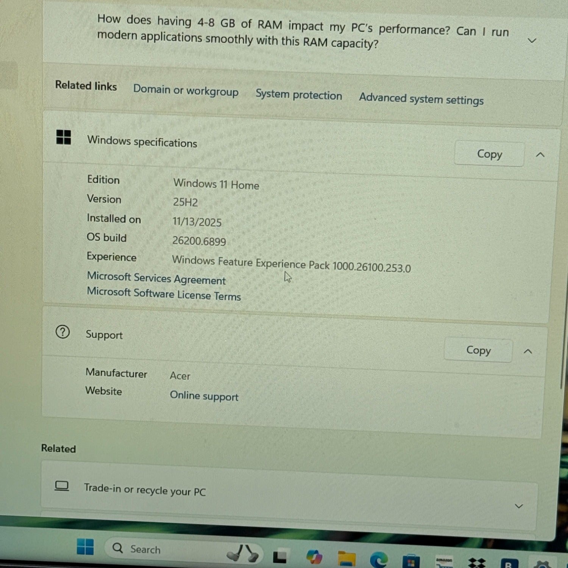
Task: Open System protection settings
Action: [298, 95]
